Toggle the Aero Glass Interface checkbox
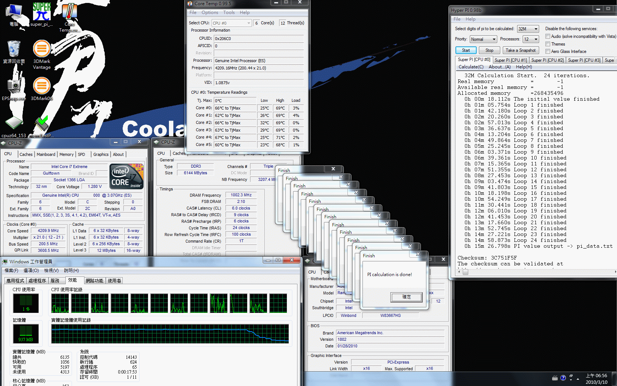 [548, 51]
